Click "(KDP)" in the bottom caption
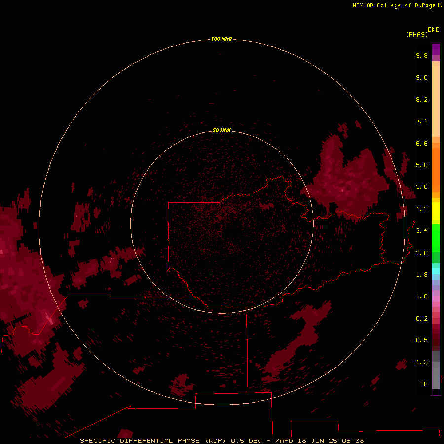The image size is (444, 444). coord(217,441)
